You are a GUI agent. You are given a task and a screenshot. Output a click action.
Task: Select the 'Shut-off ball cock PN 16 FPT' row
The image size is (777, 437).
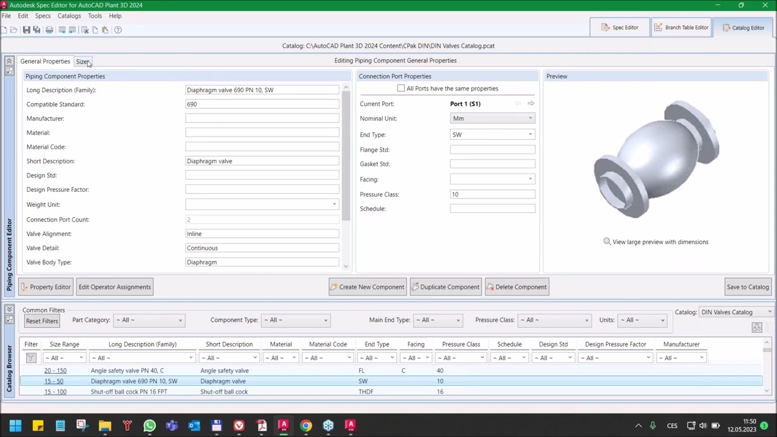[x=391, y=392]
